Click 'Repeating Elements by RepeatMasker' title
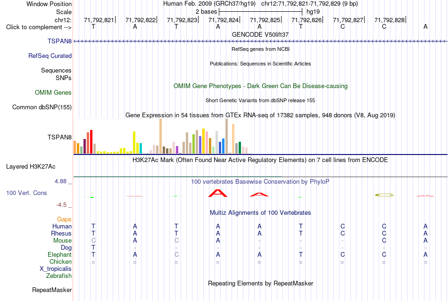448x301 pixels. 261,283
